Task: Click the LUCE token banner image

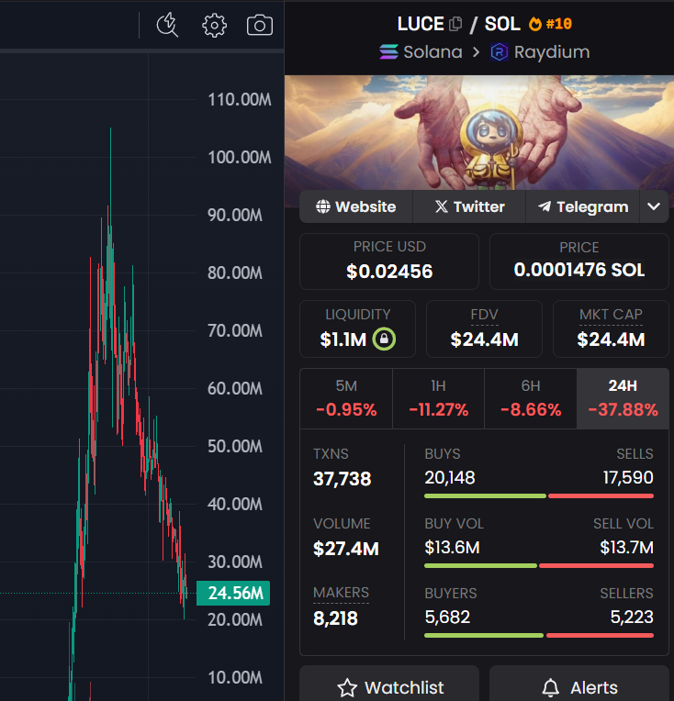Action: click(x=479, y=133)
